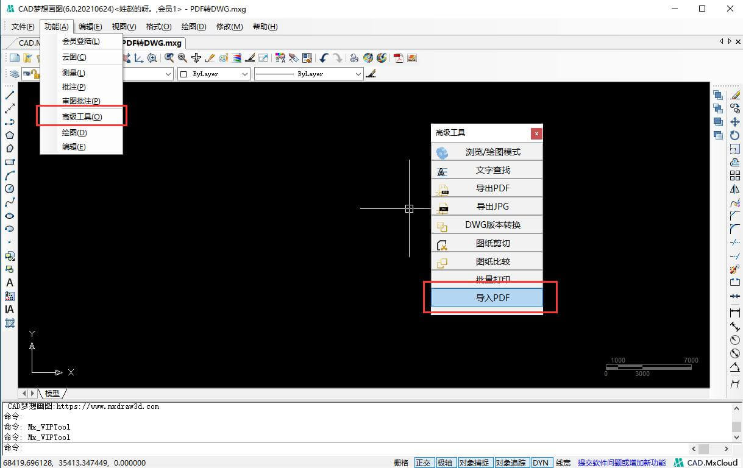Select the Polygon tool in left toolbar
The height and width of the screenshot is (468, 743).
[10, 135]
